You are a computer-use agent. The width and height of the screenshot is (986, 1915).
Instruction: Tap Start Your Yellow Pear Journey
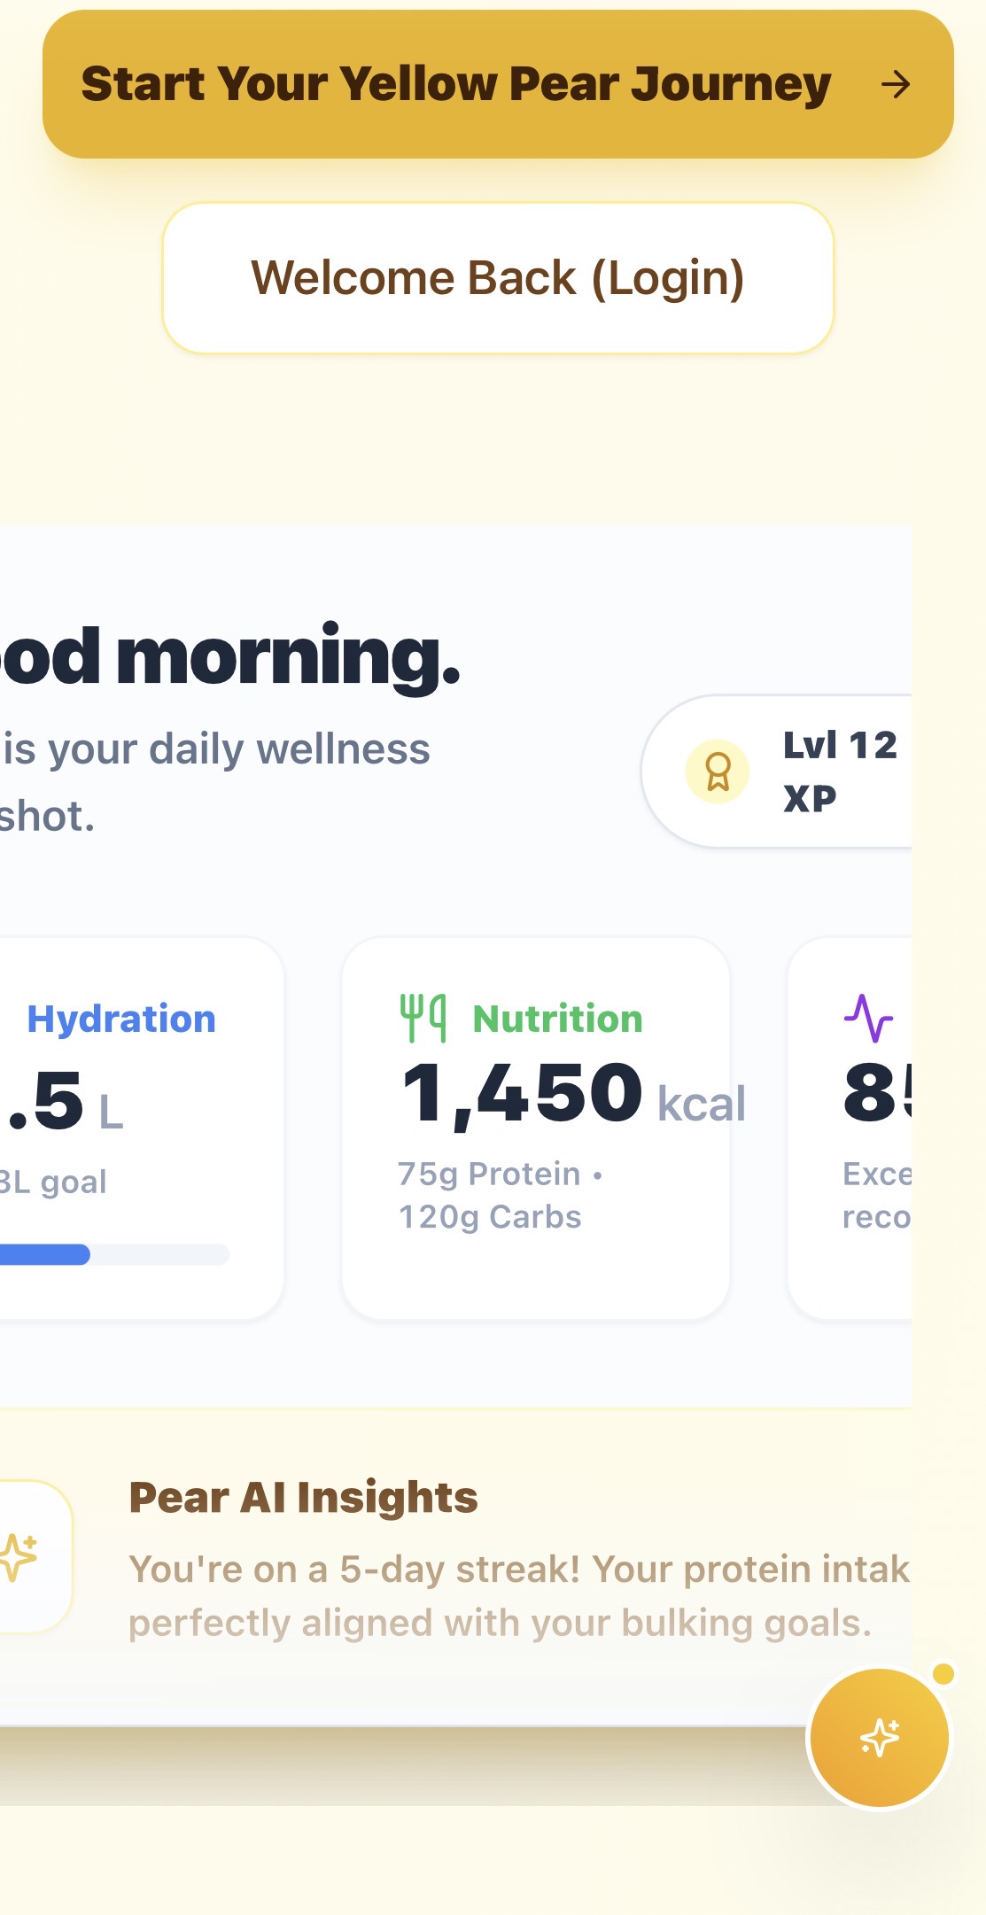click(455, 85)
